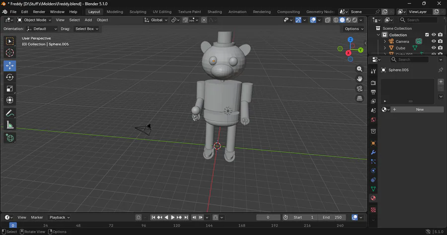Click the current frame number field
Viewport: 447px width, 235px height.
coord(268,217)
